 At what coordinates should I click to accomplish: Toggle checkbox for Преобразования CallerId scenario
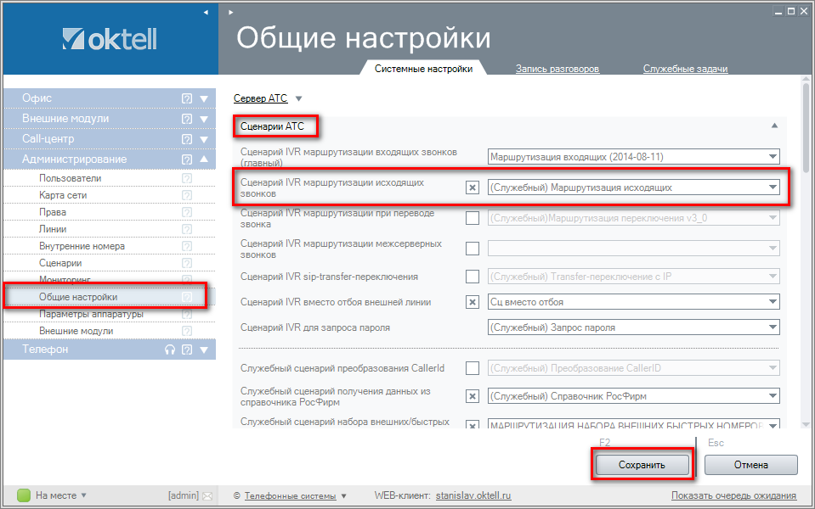pos(473,368)
